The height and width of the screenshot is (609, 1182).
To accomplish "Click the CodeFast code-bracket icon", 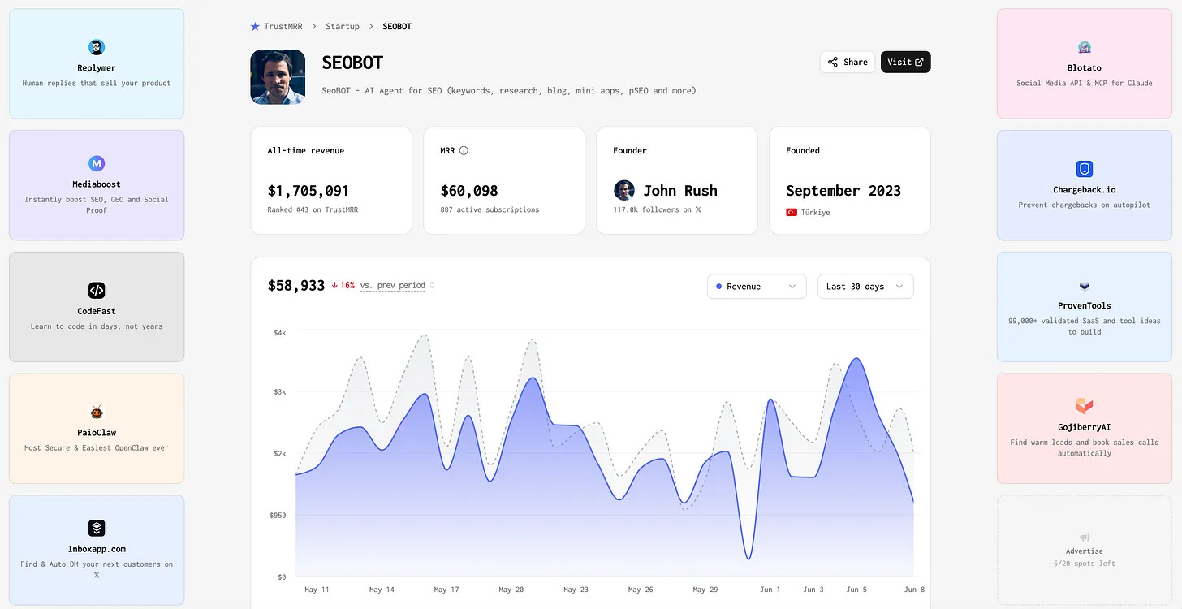I will (97, 290).
